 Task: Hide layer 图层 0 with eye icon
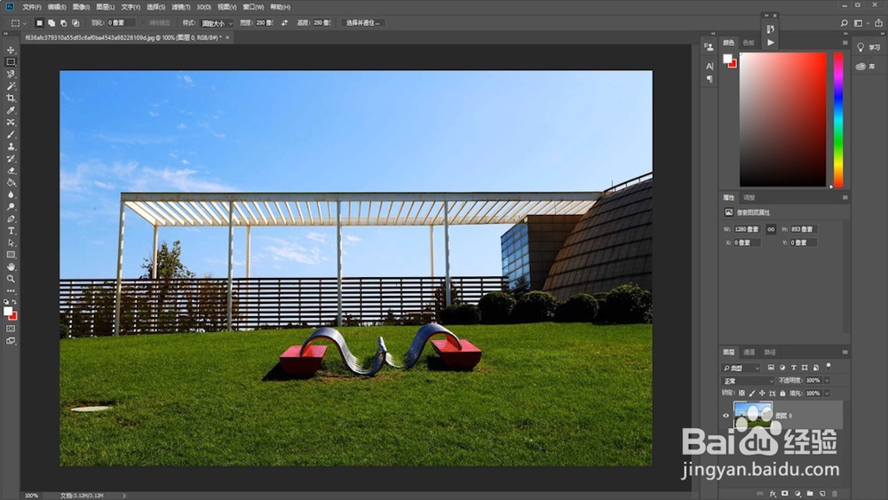point(725,416)
